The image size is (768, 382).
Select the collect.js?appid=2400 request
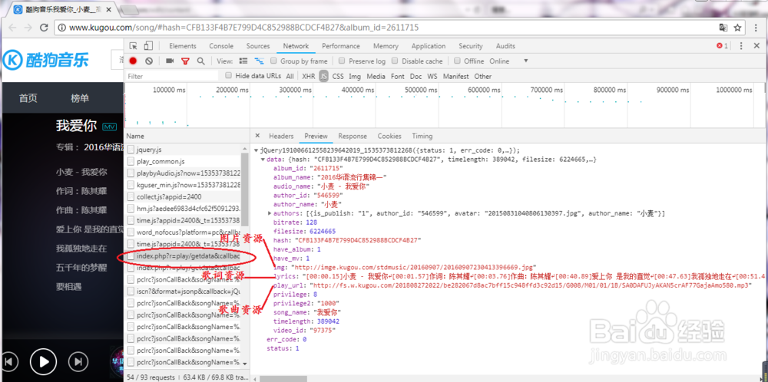184,196
